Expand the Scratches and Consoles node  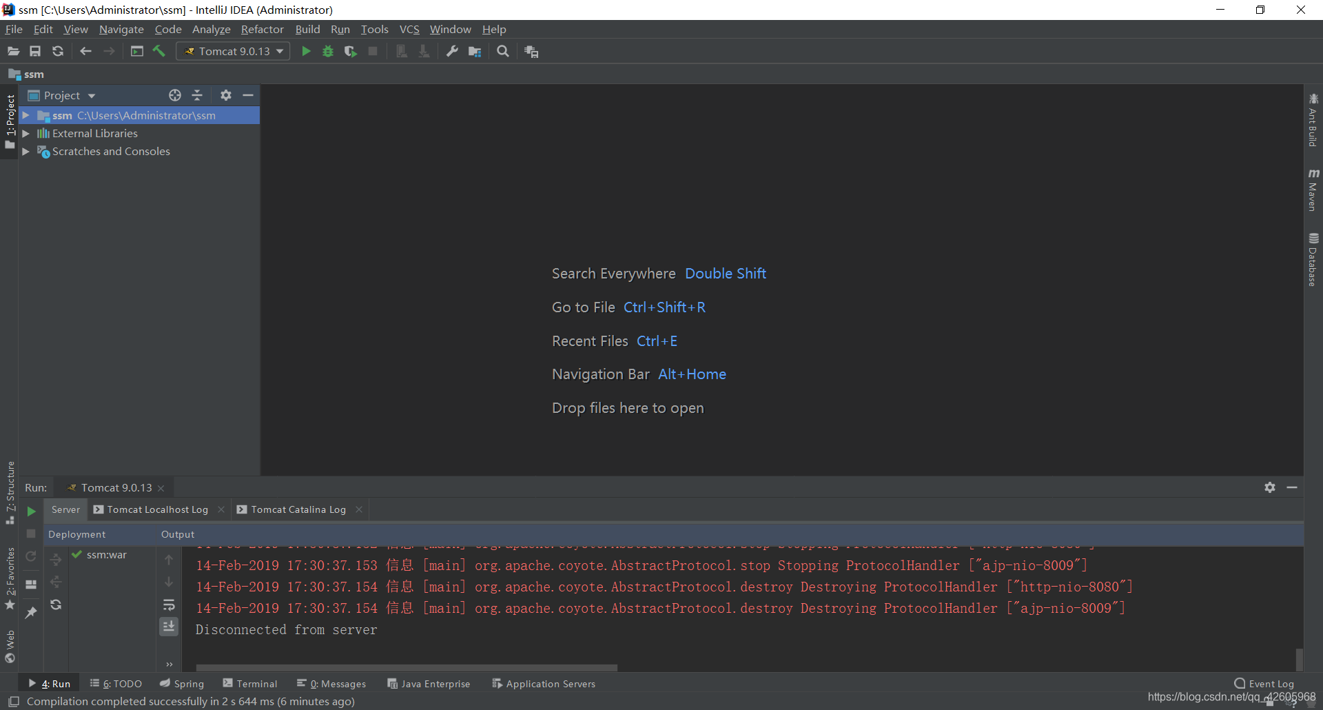[x=25, y=152]
